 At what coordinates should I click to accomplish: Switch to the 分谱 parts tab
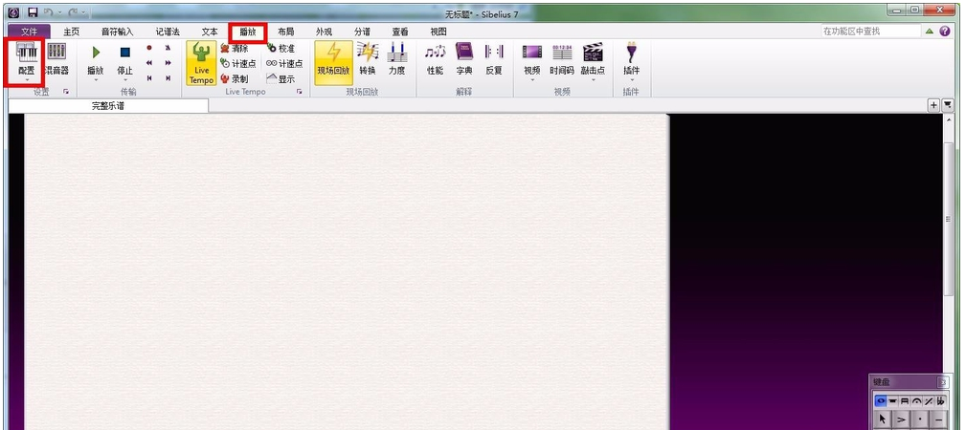(x=362, y=32)
